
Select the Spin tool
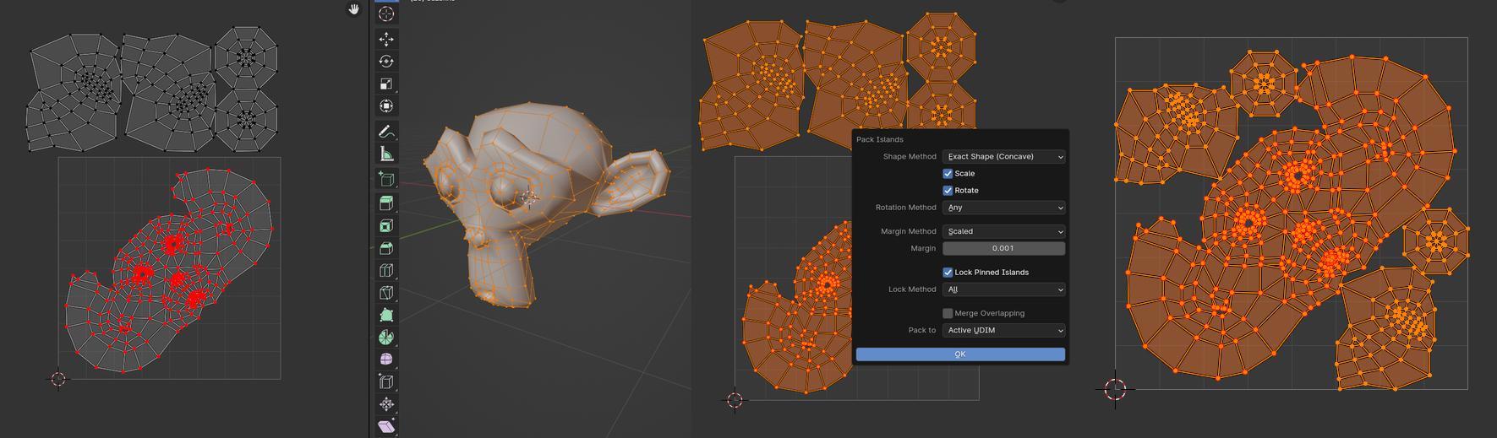point(386,338)
